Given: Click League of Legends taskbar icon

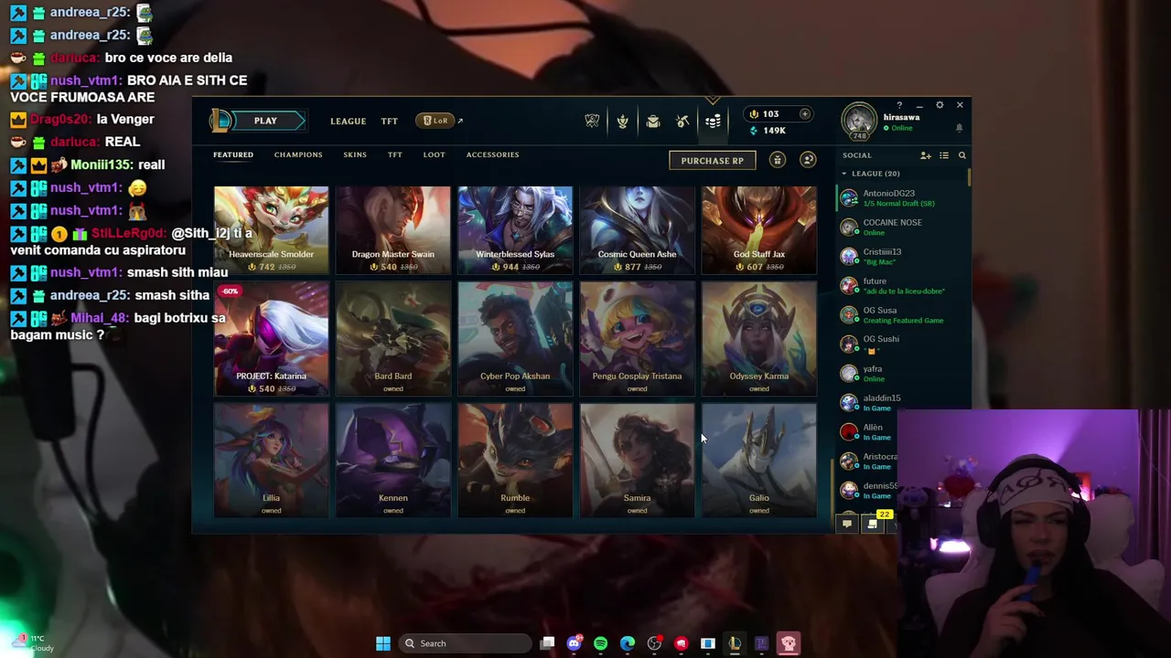Looking at the screenshot, I should click(x=735, y=643).
